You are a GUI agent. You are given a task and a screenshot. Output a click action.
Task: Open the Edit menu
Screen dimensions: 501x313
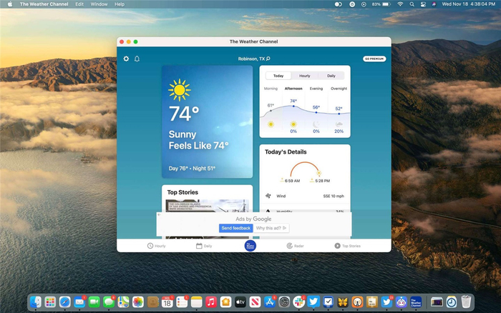pyautogui.click(x=79, y=4)
